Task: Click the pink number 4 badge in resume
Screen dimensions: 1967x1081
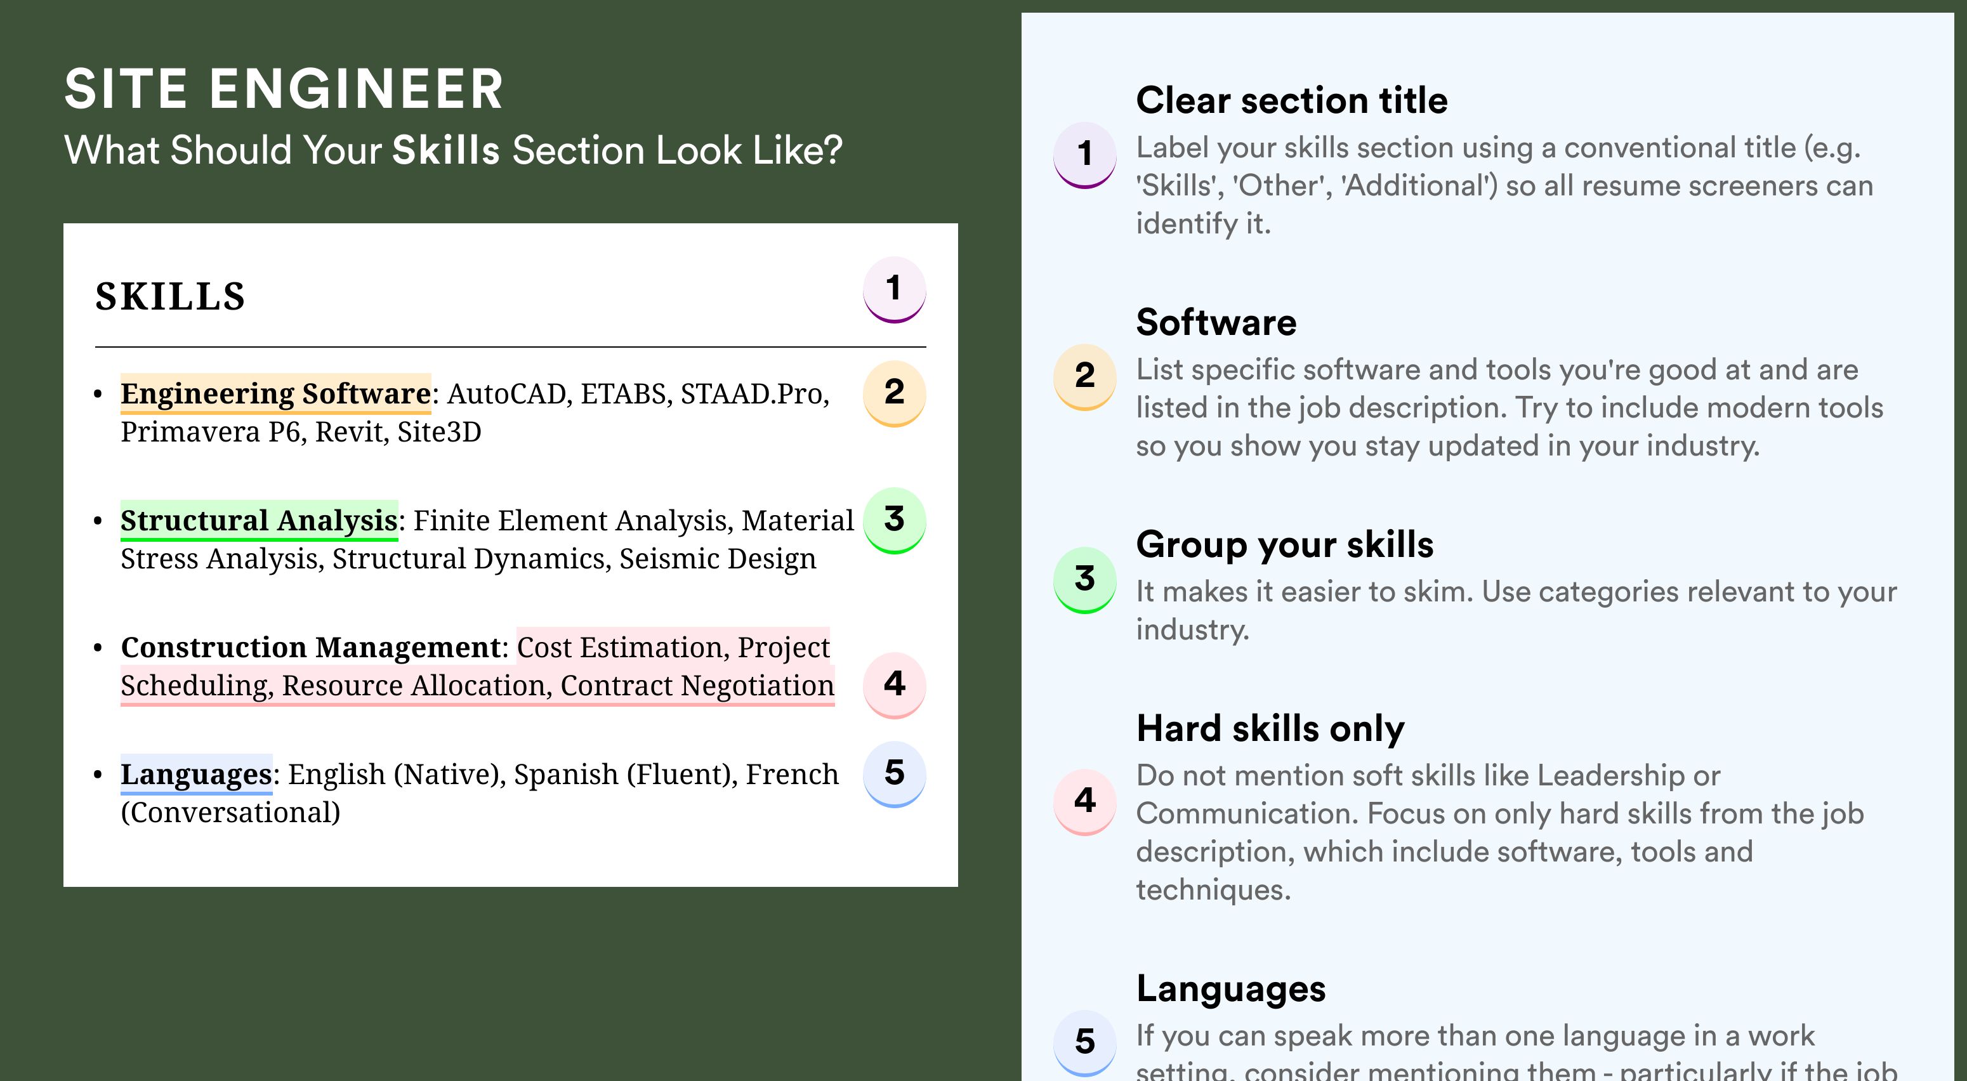Action: [x=894, y=685]
